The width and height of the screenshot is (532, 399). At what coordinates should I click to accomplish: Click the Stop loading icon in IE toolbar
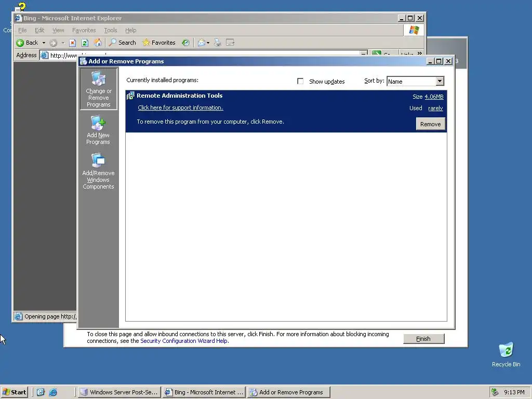tap(72, 43)
